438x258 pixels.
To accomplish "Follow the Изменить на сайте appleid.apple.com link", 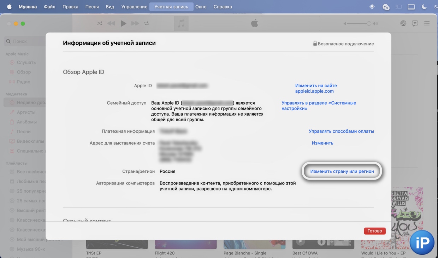I will point(316,88).
